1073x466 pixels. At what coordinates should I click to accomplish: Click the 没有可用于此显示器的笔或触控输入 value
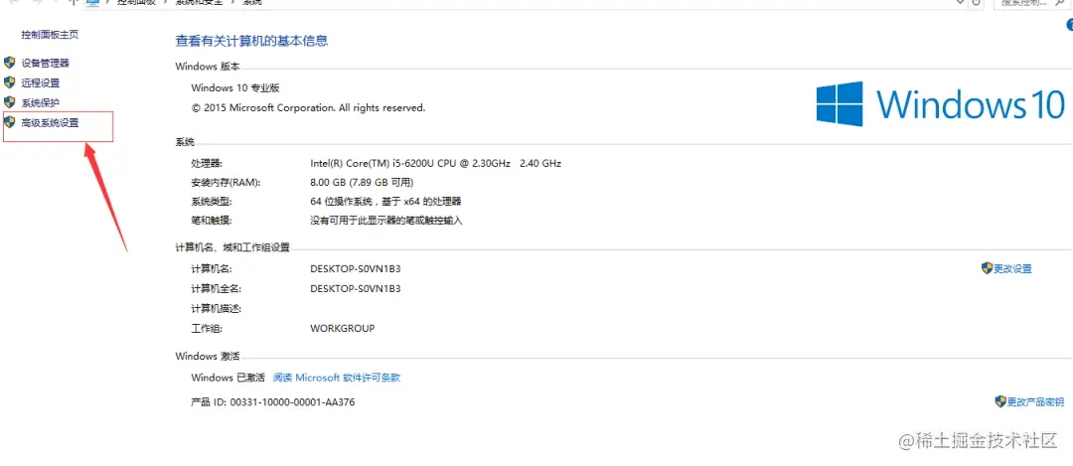click(386, 221)
